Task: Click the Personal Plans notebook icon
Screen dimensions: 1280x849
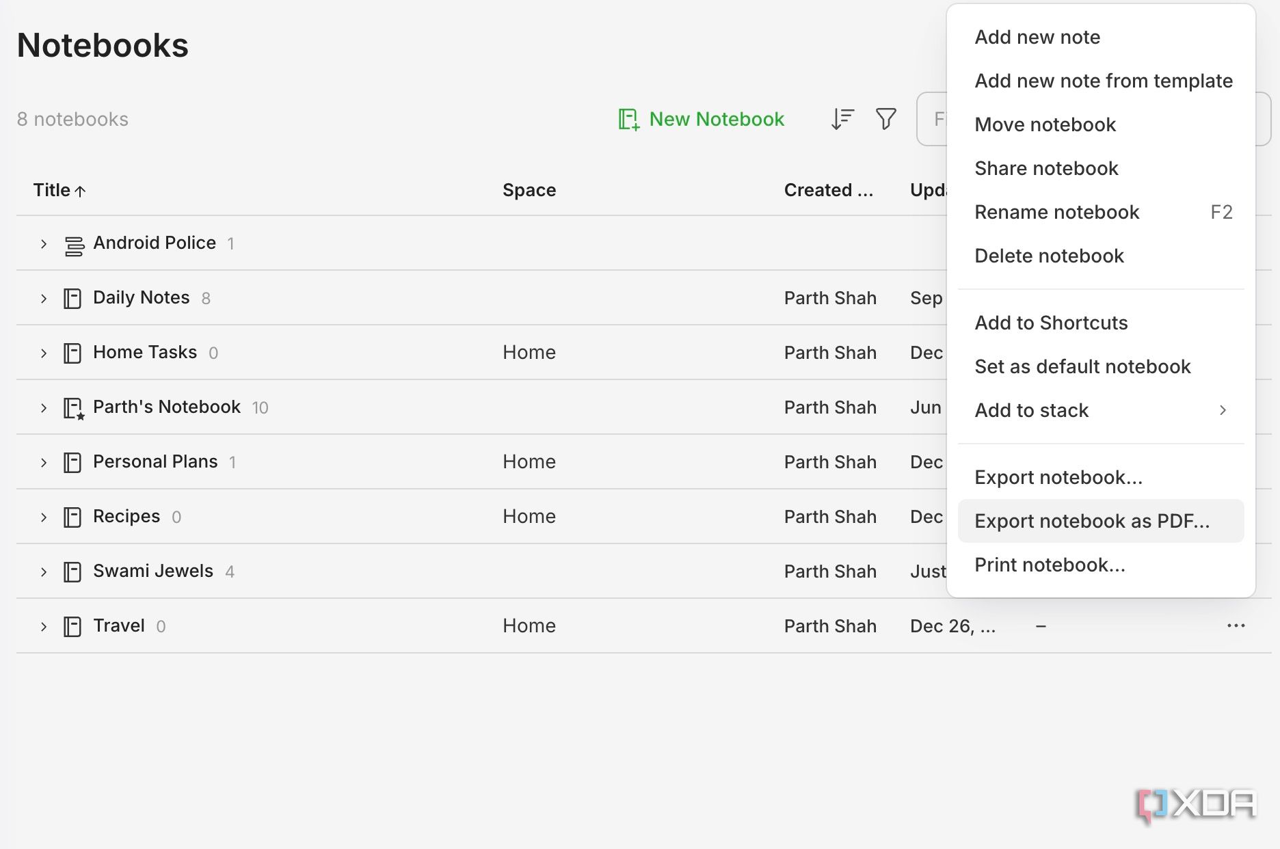Action: [x=72, y=463]
